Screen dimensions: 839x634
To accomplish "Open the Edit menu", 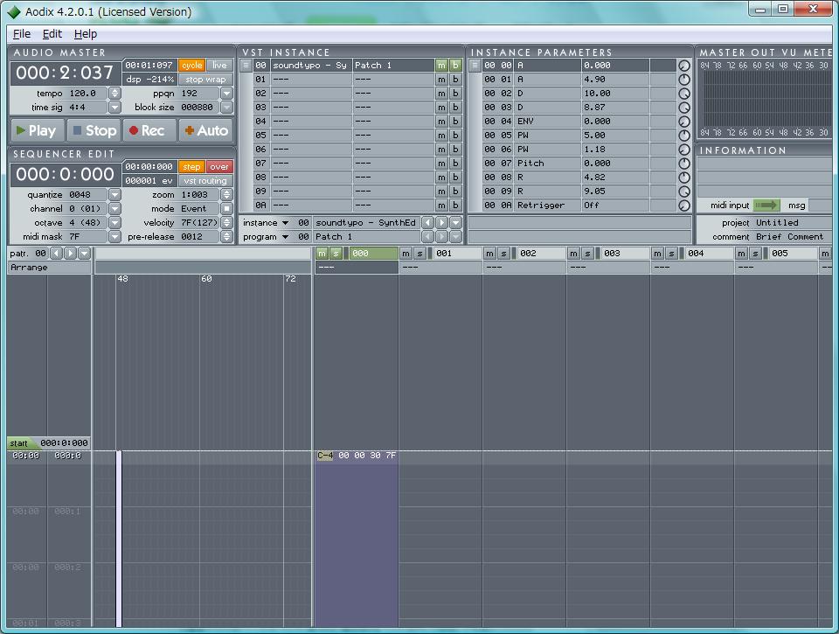I will (x=52, y=33).
